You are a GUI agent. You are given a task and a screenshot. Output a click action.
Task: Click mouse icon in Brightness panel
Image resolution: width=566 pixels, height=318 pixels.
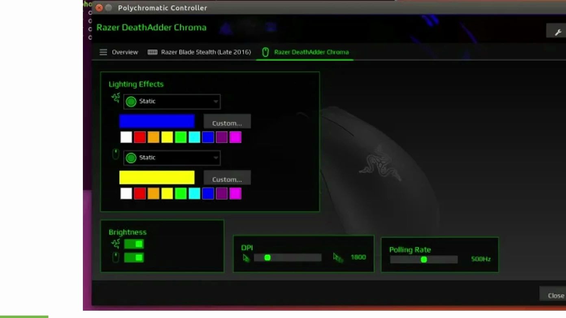pos(116,257)
